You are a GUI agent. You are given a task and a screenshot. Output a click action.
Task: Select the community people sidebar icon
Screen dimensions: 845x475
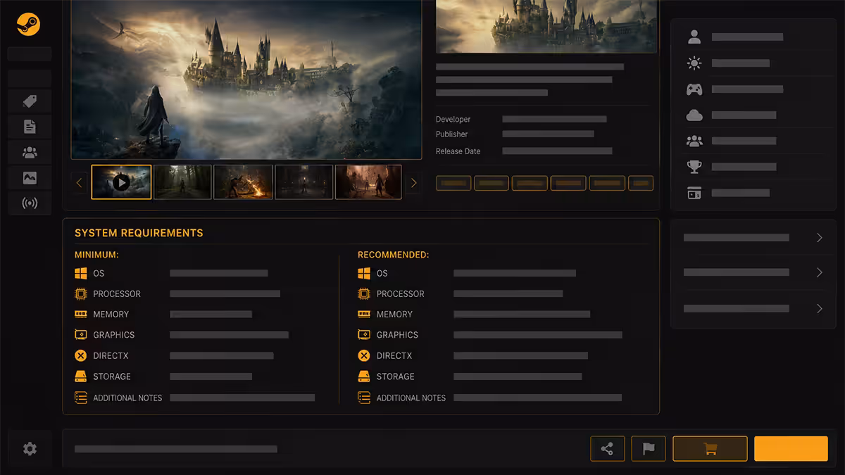click(30, 152)
